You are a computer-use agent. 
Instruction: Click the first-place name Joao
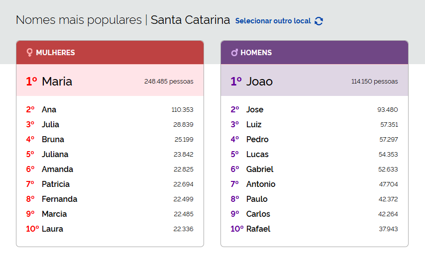pos(259,81)
